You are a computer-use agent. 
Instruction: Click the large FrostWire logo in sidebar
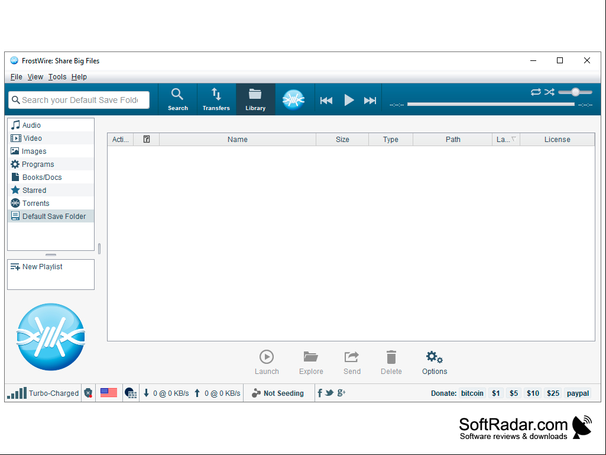click(x=51, y=337)
